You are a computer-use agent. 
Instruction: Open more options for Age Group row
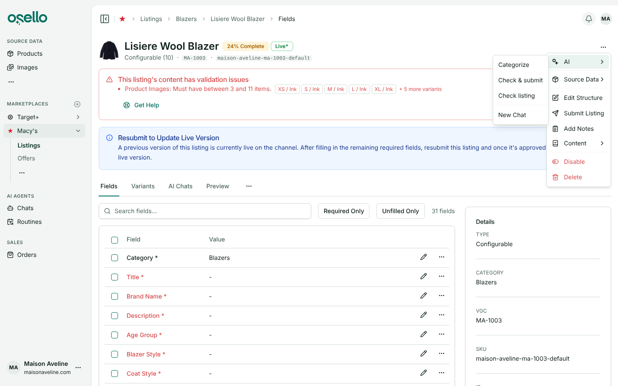[x=442, y=334]
